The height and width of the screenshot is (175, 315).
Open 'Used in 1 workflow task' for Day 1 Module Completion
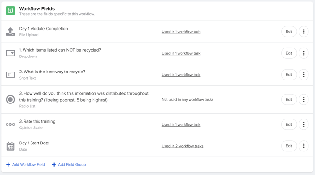(181, 32)
